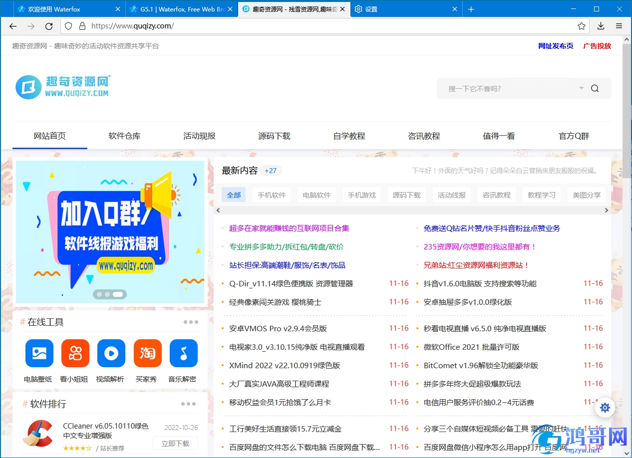Select the last banner carousel dot

coord(118,294)
